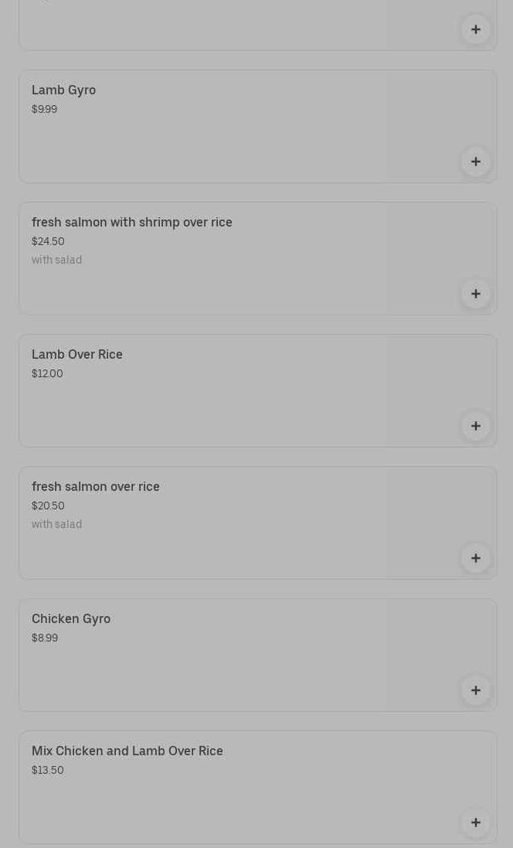Screen dimensions: 513x848
Task: Select the Lamb Over Rice item name
Action: pos(77,355)
